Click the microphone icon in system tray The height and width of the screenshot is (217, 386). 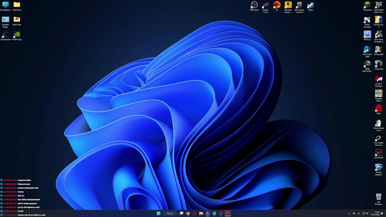click(359, 213)
